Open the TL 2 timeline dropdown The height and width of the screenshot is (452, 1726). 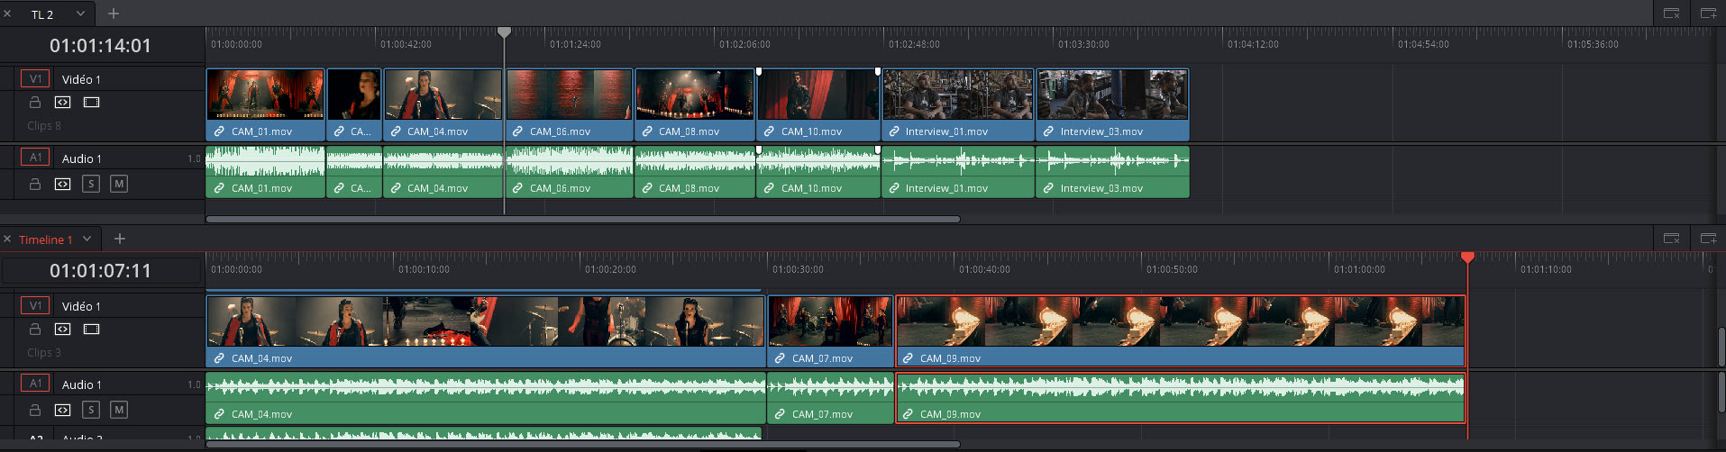pyautogui.click(x=80, y=14)
